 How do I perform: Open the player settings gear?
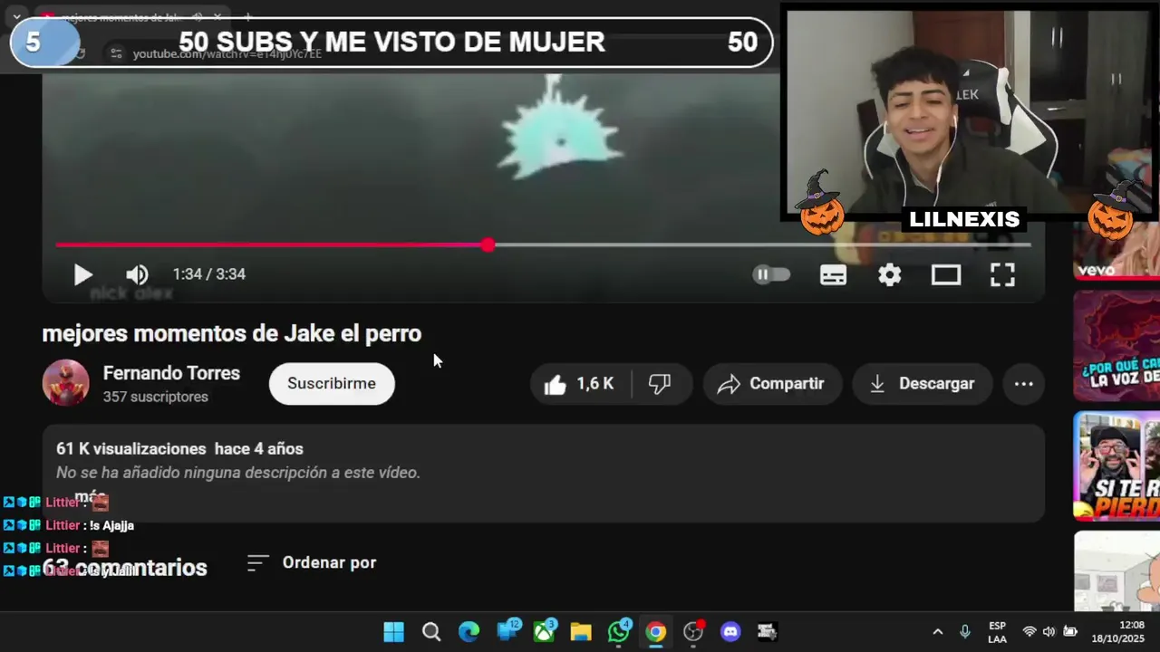coord(889,274)
